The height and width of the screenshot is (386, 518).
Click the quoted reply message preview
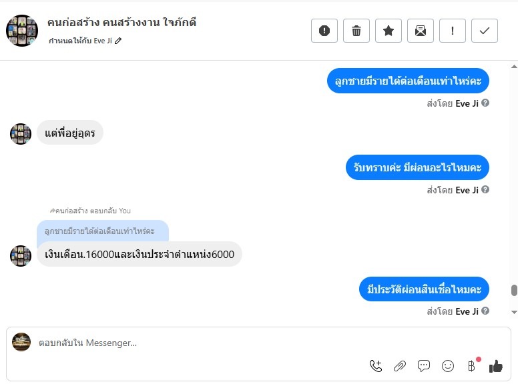point(100,231)
